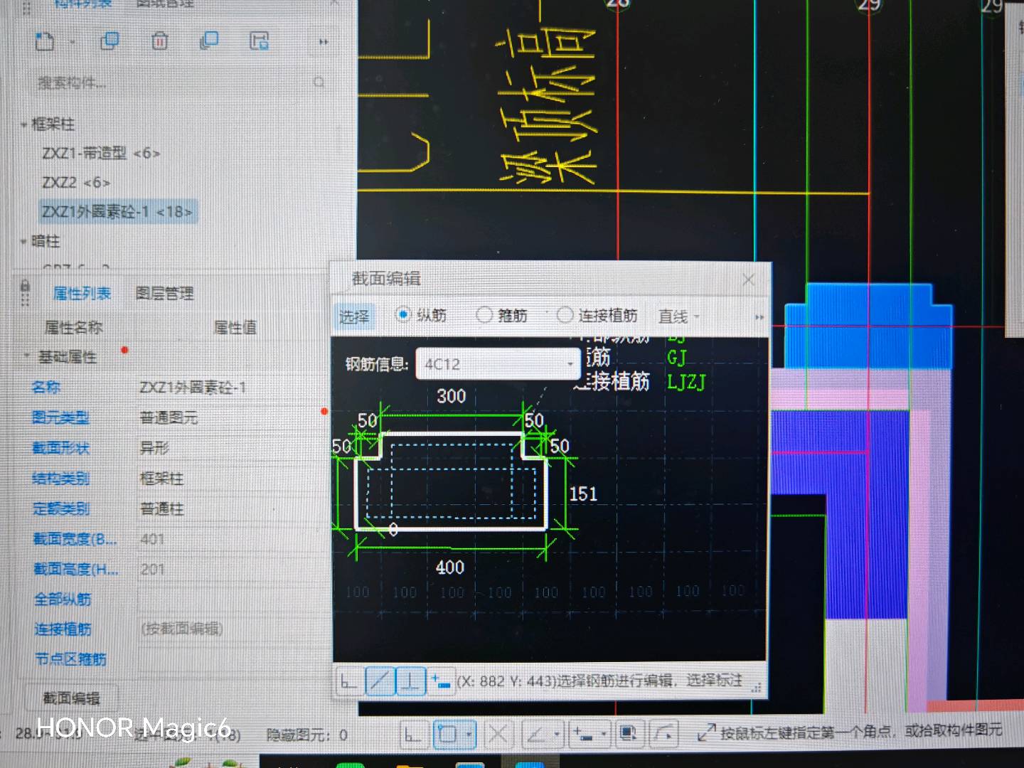Select the 纵筋 radio button
The width and height of the screenshot is (1024, 768).
(402, 314)
